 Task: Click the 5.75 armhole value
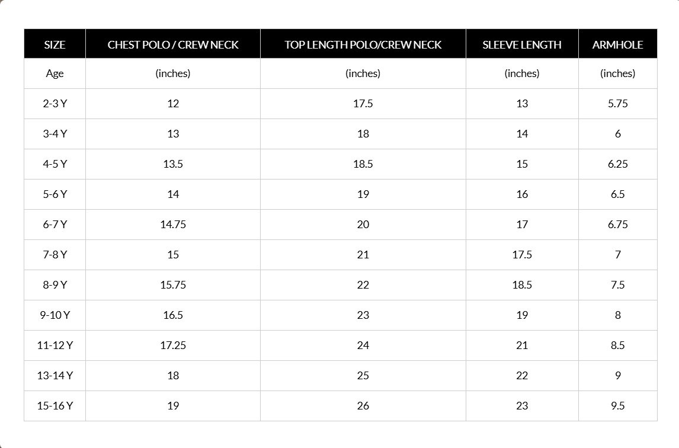pyautogui.click(x=617, y=104)
